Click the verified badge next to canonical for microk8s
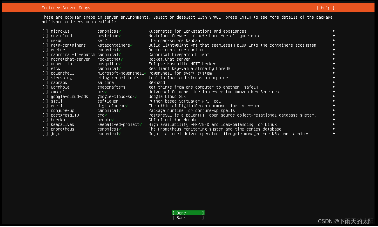Screen dimensions: 378x227 (x=120, y=31)
